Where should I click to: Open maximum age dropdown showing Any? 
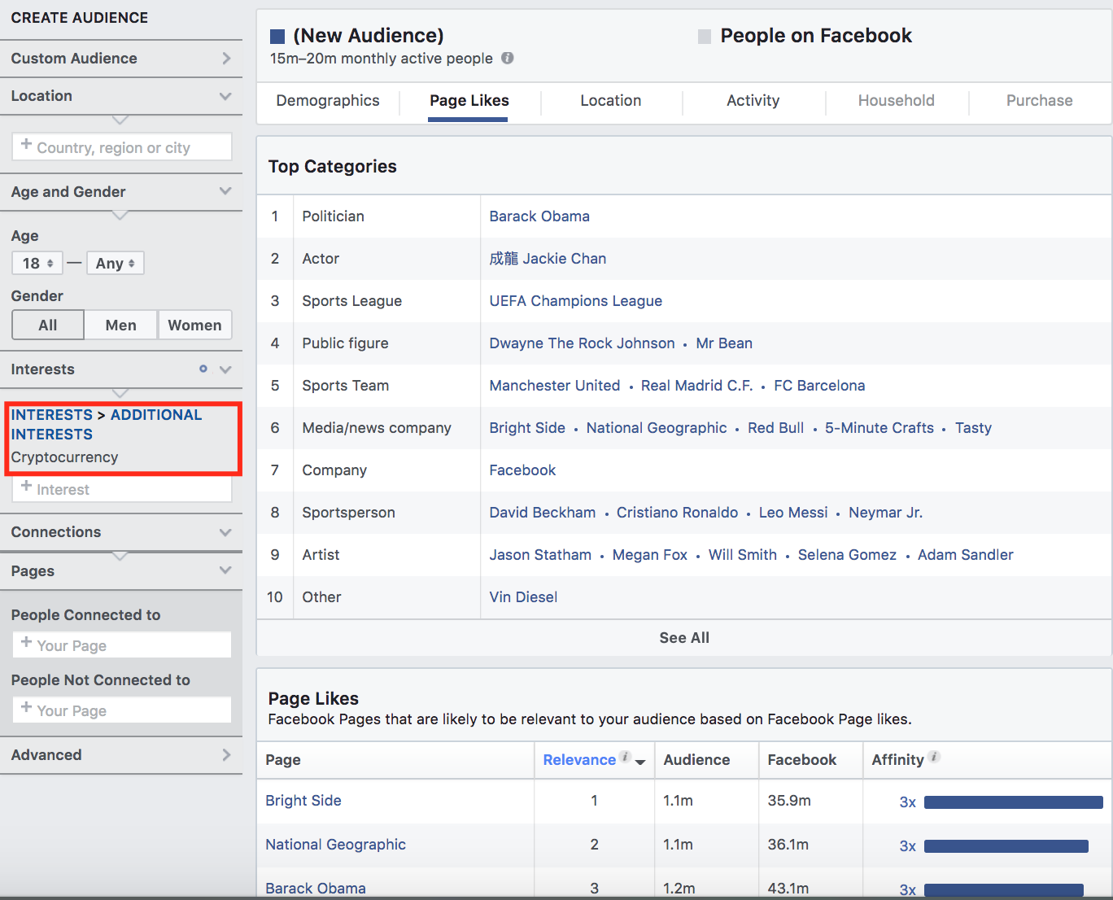point(115,263)
